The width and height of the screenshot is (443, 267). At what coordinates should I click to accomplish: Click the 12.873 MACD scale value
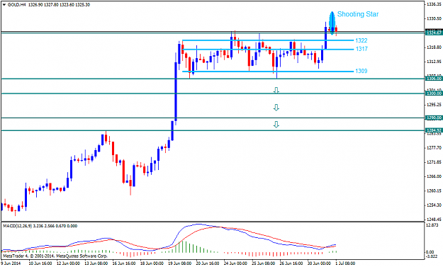[x=432, y=225]
